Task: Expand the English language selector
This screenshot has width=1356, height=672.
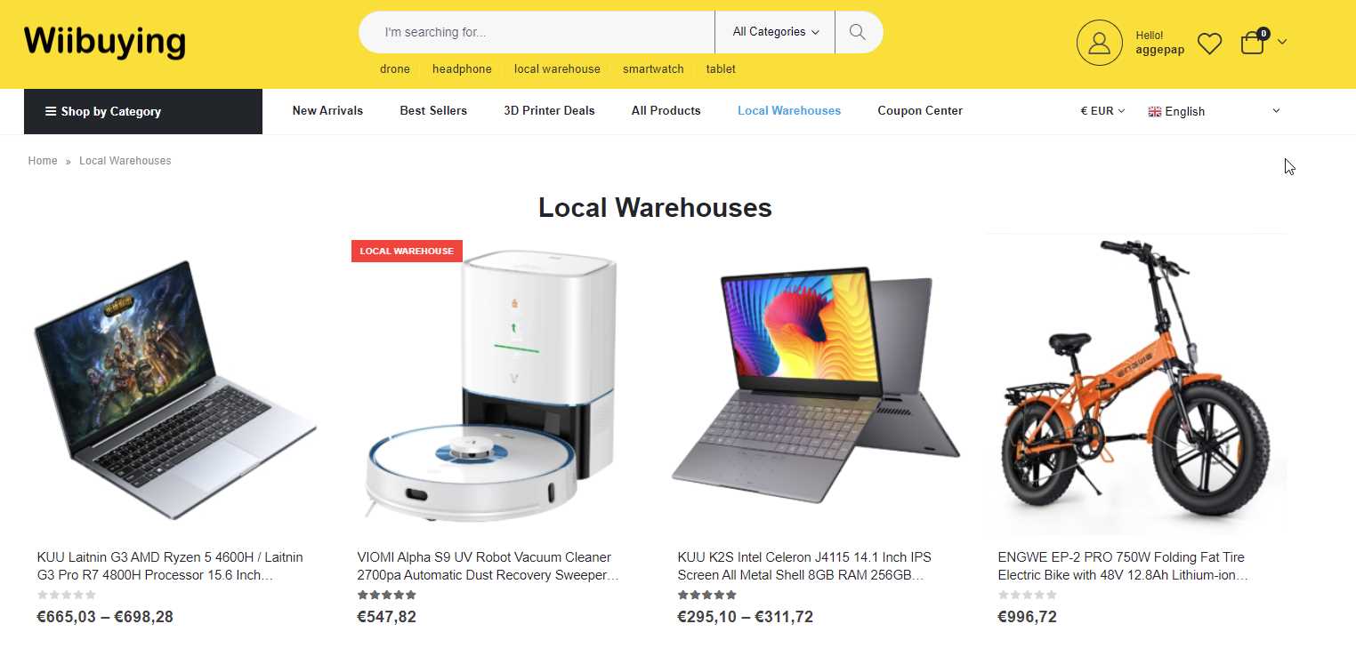Action: pyautogui.click(x=1214, y=111)
